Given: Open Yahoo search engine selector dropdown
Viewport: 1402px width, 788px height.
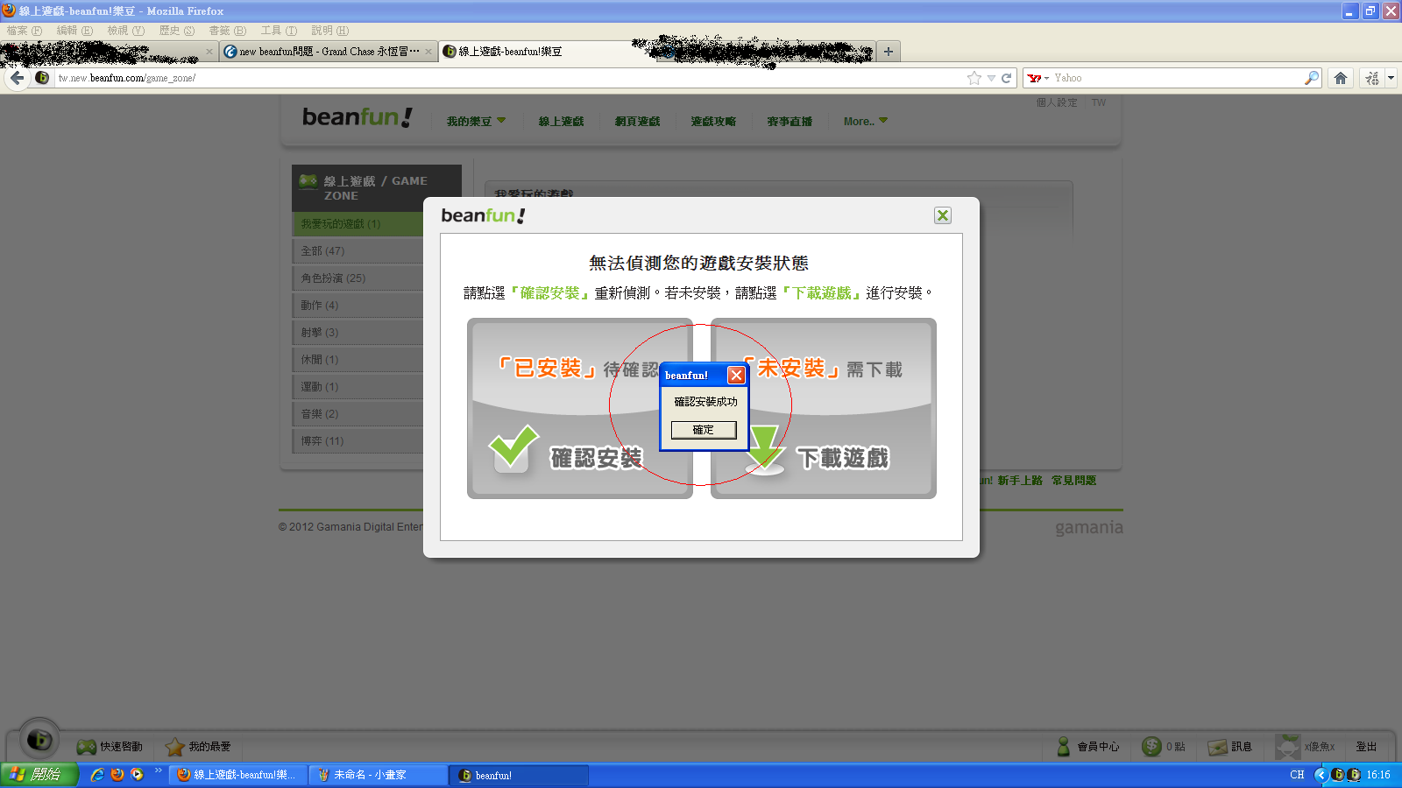Looking at the screenshot, I should 1038,78.
